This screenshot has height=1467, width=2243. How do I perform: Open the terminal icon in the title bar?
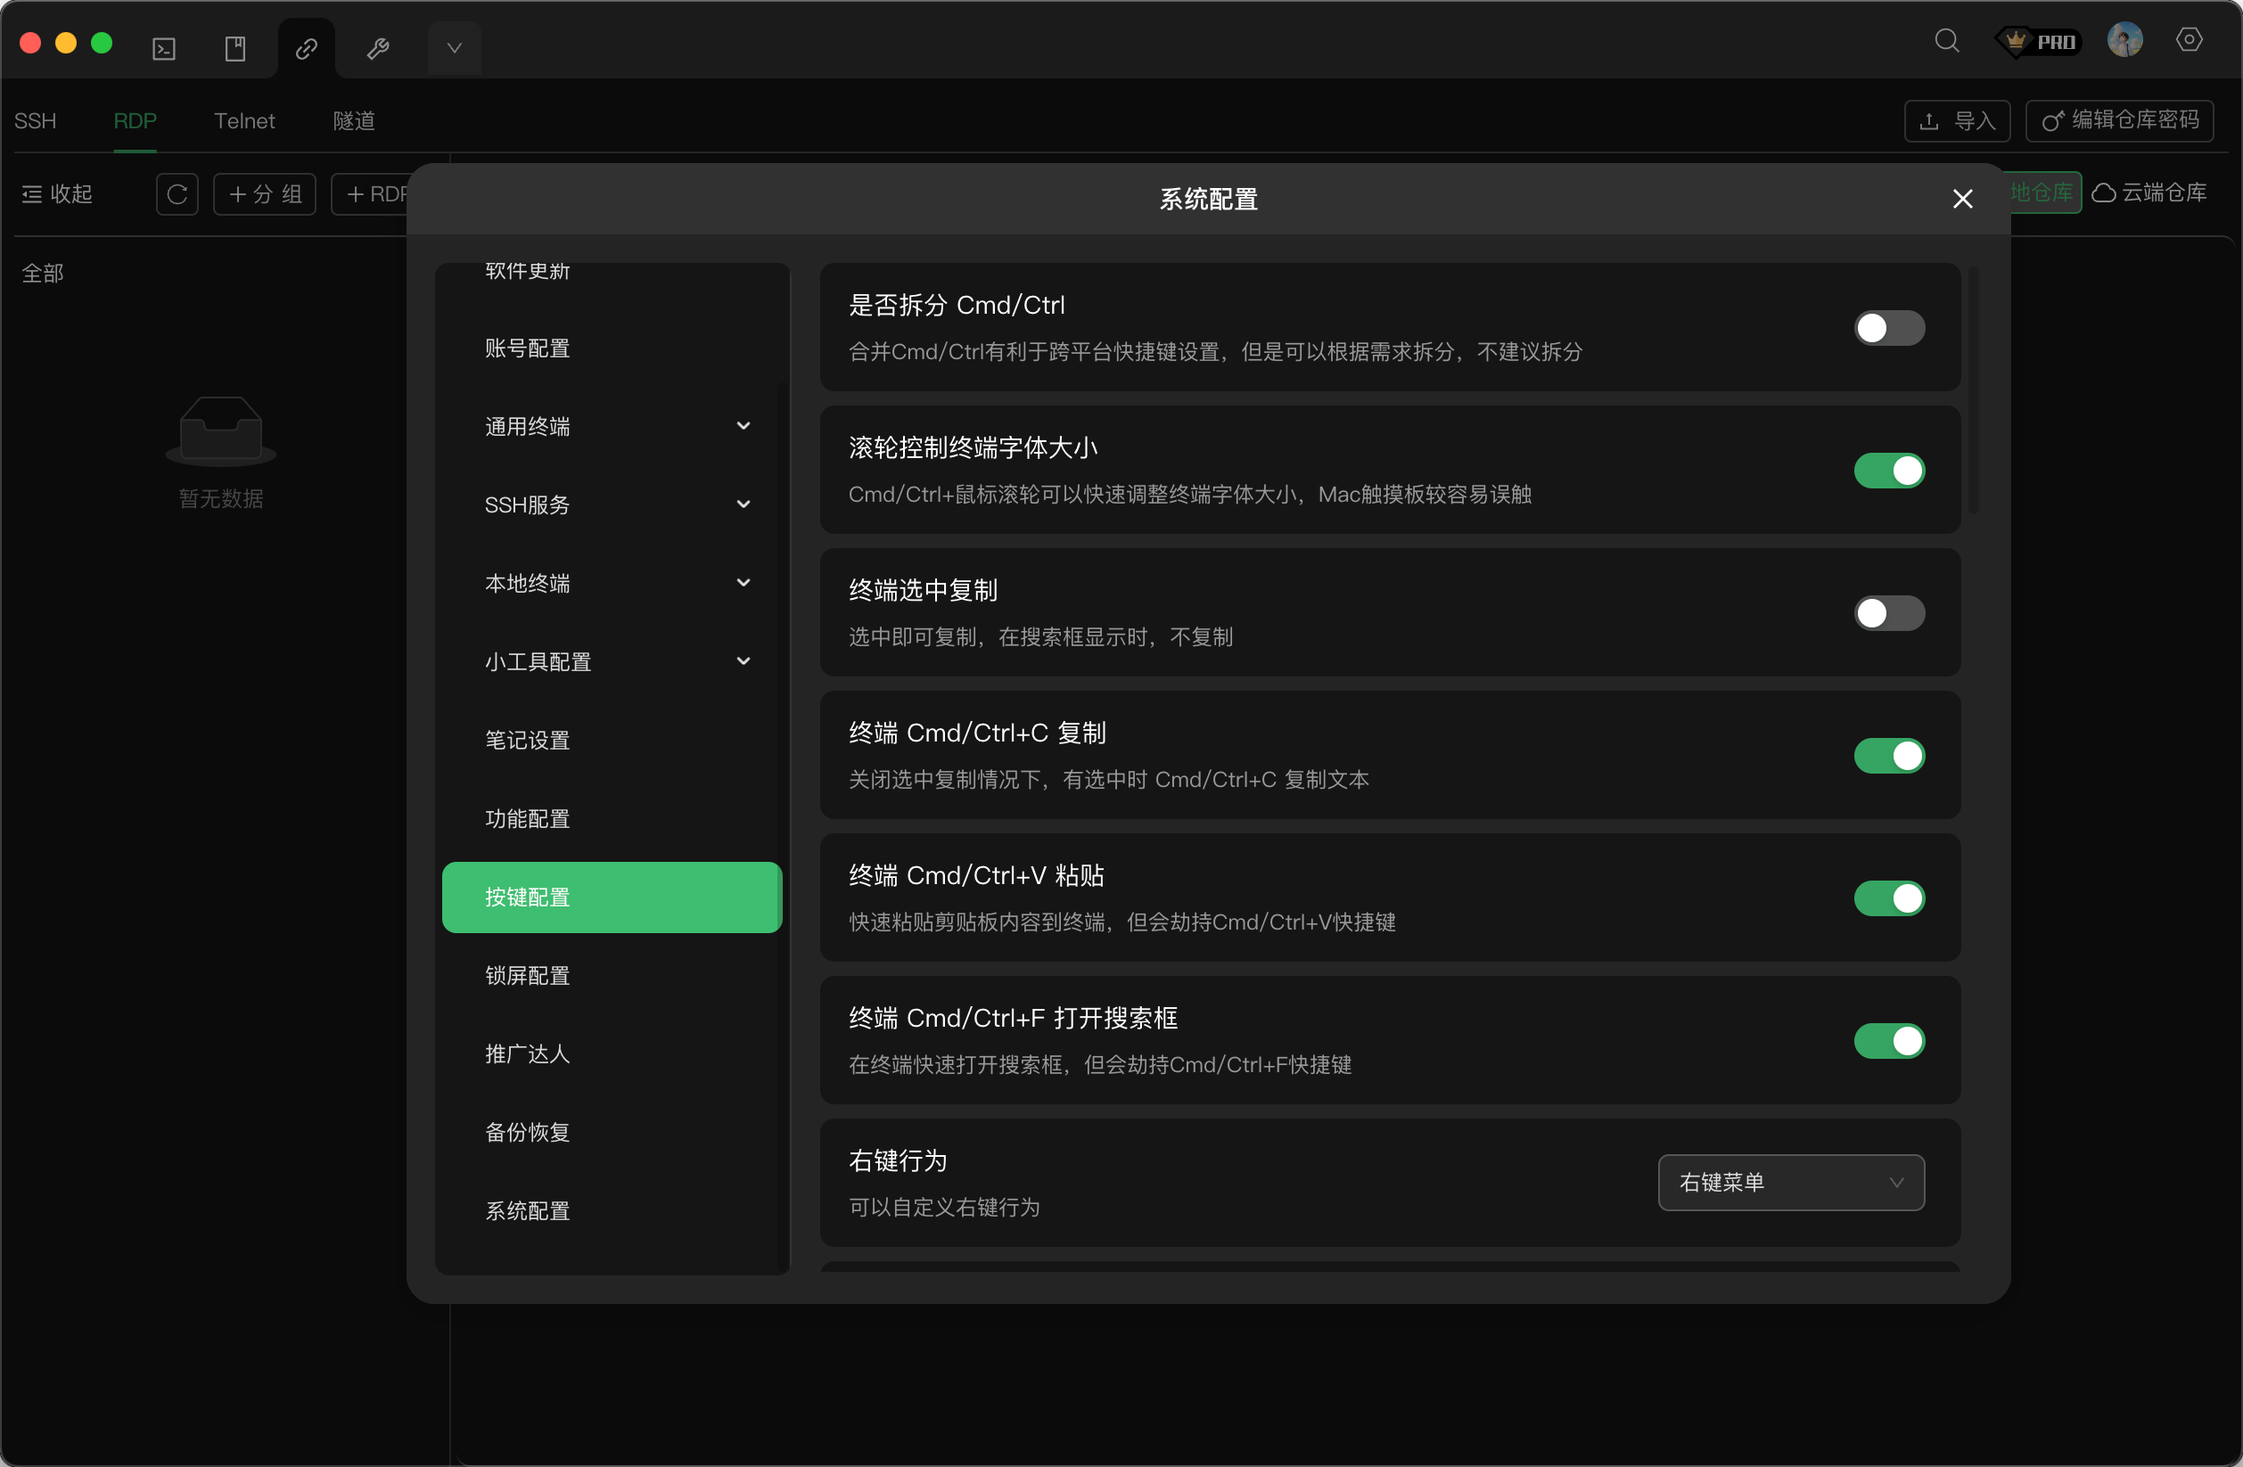163,47
